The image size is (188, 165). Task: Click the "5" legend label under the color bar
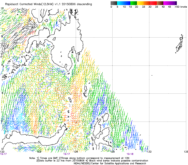coord(117,7)
